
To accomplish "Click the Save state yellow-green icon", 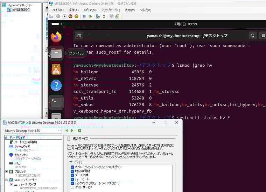I will (77, 16).
